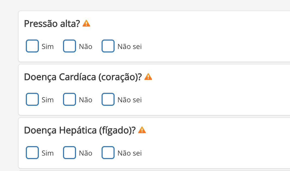The height and width of the screenshot is (171, 290).
Task: Click the Sim label next to Pressão alta
Action: (48, 47)
